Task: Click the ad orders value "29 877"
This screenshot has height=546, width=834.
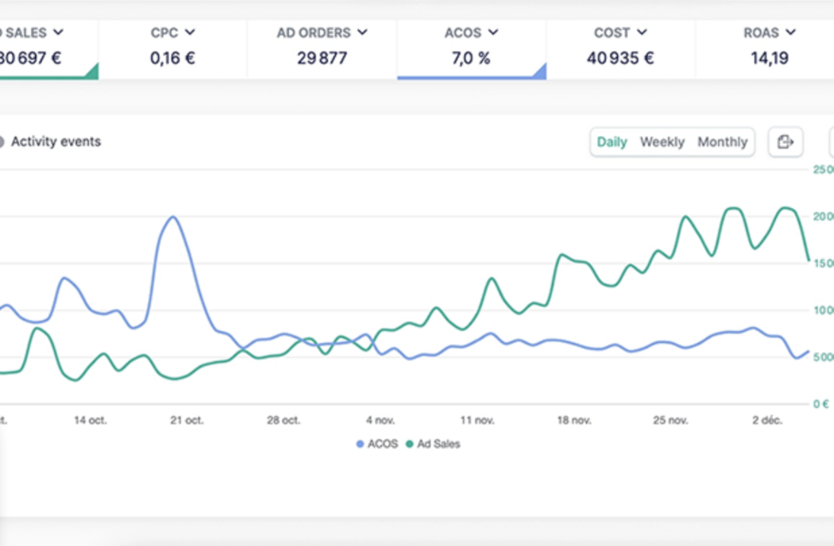Action: pos(322,58)
